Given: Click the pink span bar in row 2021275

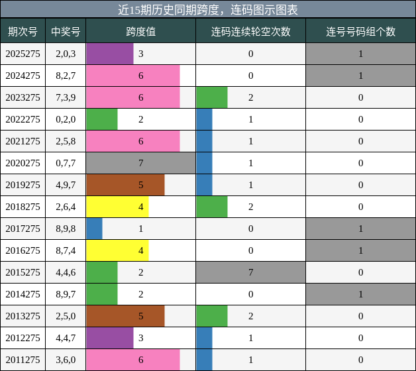Looking at the screenshot, I should point(133,141).
